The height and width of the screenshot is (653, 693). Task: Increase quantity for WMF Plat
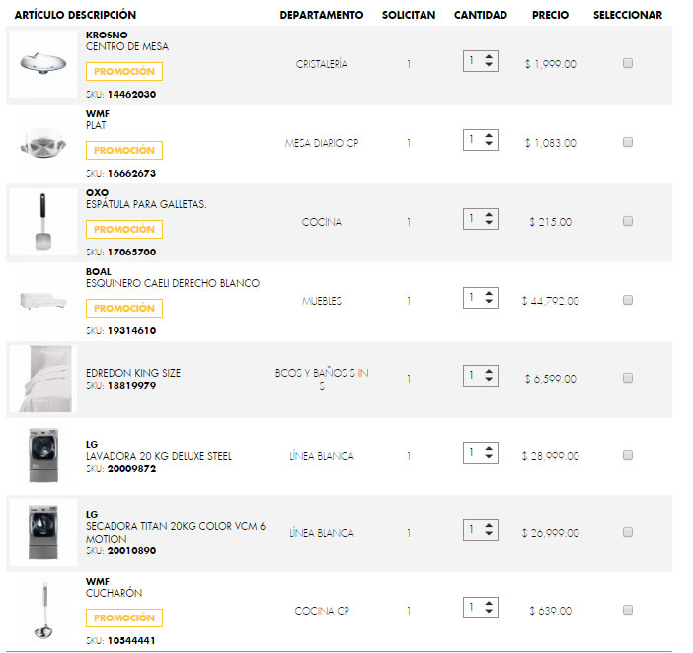click(x=489, y=136)
